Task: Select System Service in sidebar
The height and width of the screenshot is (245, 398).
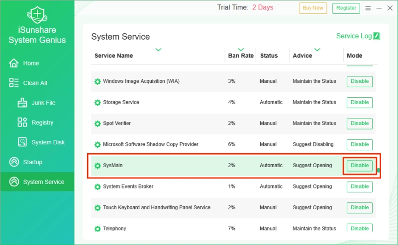Action: click(x=37, y=182)
